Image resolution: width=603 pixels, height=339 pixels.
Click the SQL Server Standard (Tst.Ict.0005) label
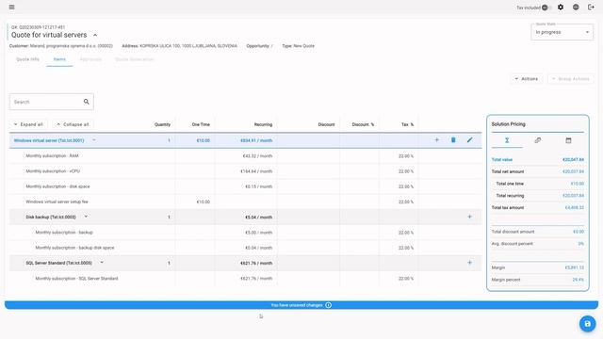click(x=58, y=264)
